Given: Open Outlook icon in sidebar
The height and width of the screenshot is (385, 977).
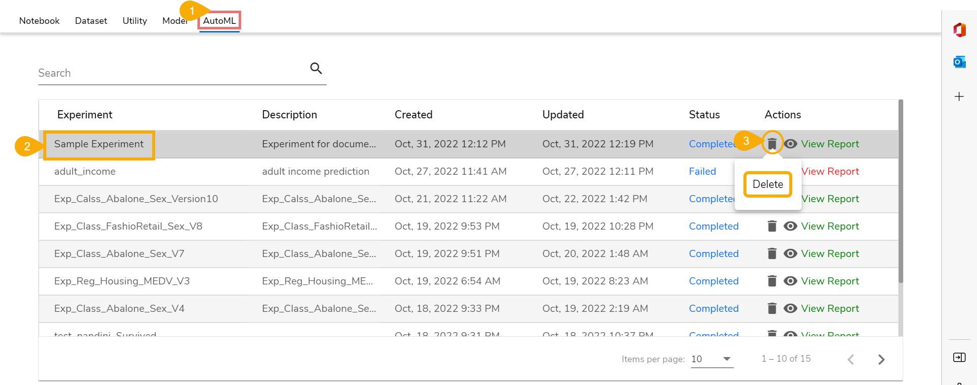Looking at the screenshot, I should (959, 62).
